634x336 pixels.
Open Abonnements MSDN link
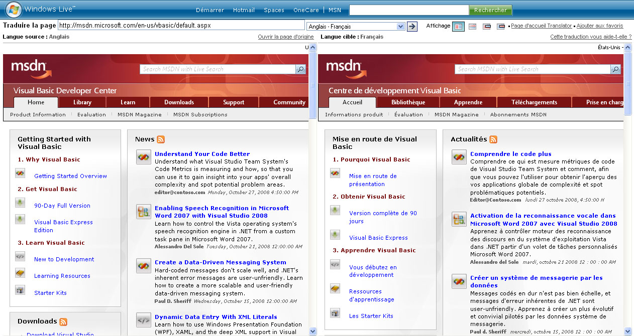point(518,114)
